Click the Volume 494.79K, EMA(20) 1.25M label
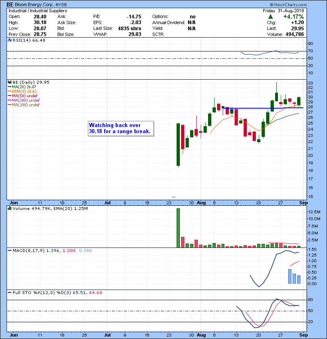The height and width of the screenshot is (339, 327). 50,209
